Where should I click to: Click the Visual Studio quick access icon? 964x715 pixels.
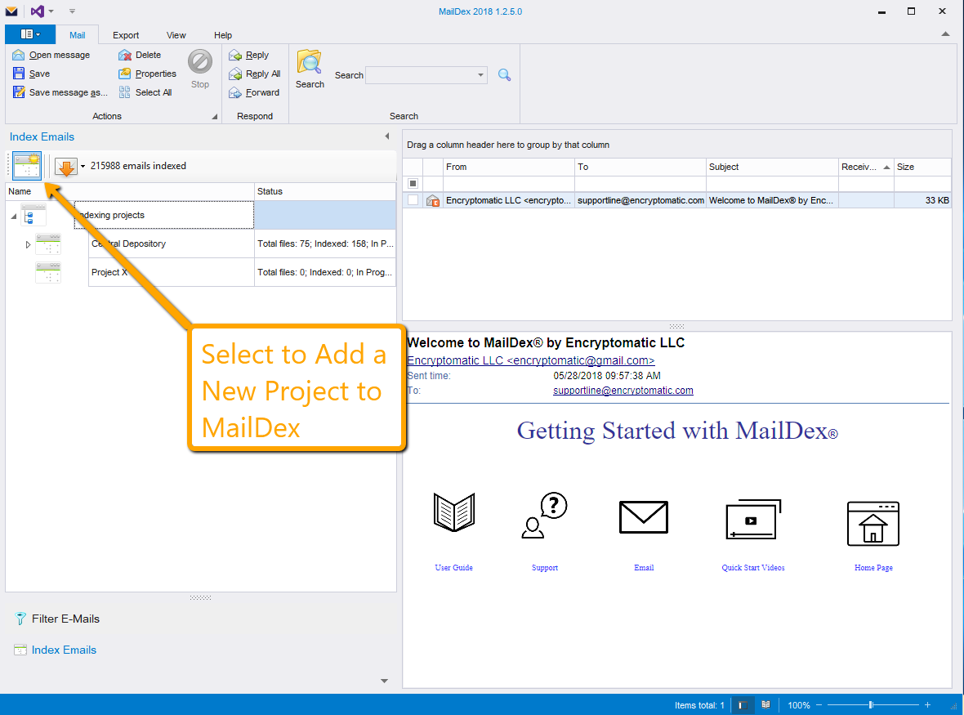click(x=38, y=11)
